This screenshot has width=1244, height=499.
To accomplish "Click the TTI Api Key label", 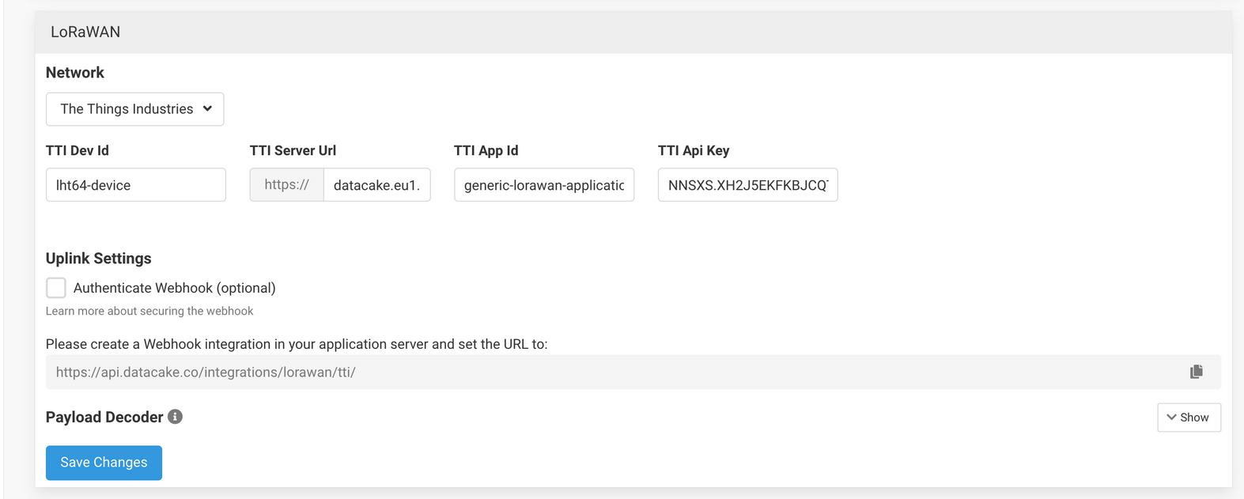I will click(x=694, y=150).
